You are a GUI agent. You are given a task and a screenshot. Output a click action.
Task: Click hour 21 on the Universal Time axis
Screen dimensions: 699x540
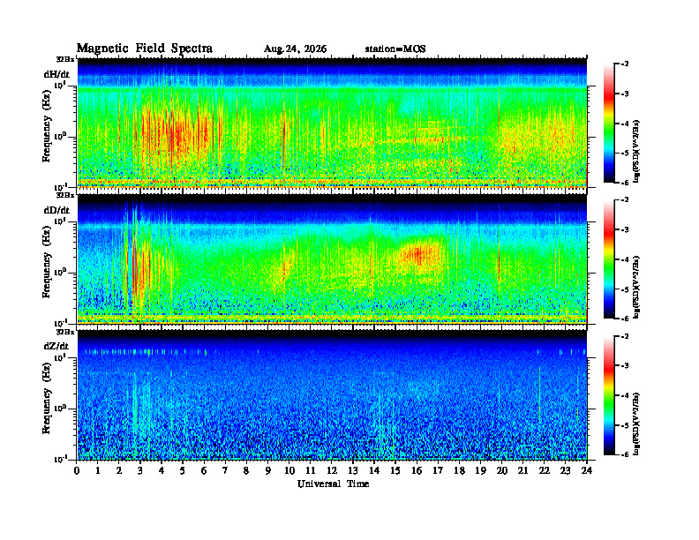(x=522, y=471)
